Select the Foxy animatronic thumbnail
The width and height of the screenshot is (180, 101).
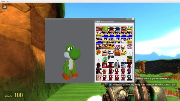pos(99,47)
